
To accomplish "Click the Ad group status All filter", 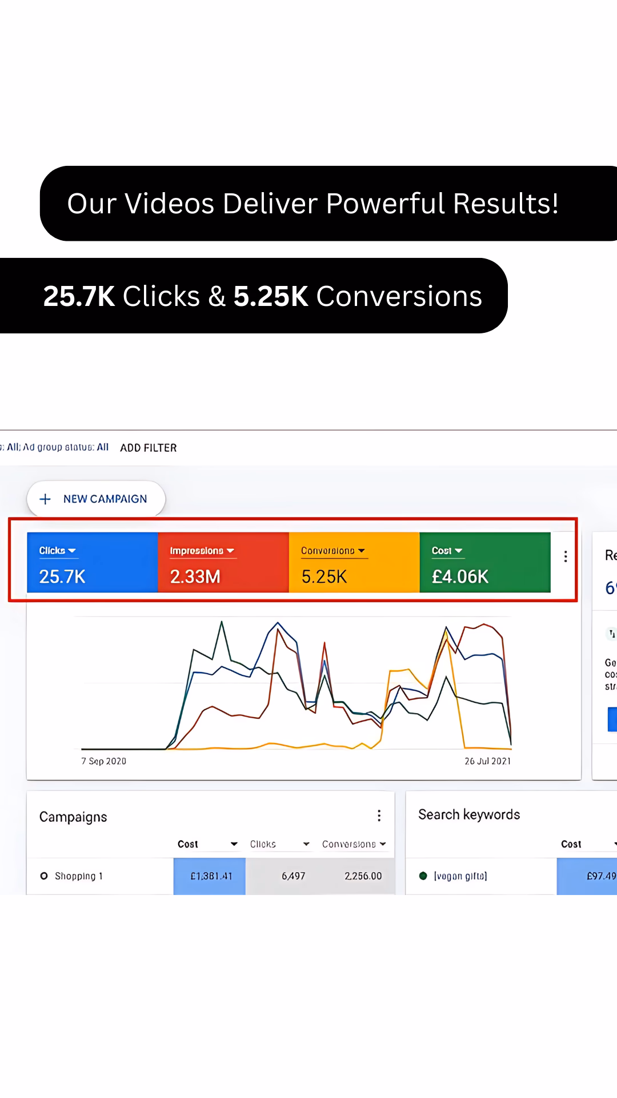I will (66, 447).
